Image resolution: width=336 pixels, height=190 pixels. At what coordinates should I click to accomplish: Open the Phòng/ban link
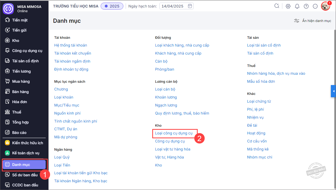165,69
